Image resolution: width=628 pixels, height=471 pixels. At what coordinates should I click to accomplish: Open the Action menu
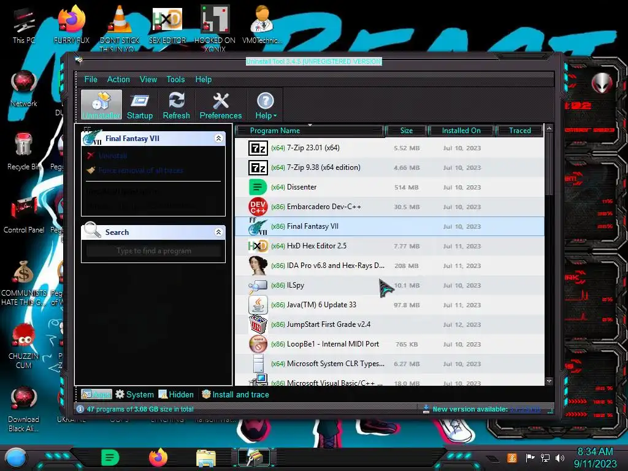coord(118,79)
